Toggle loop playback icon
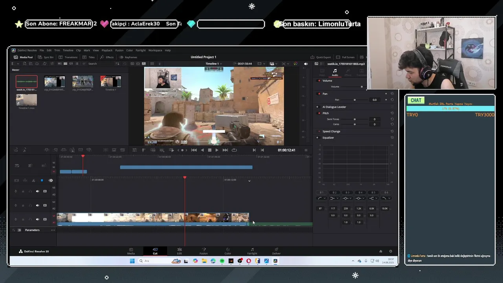This screenshot has height=283, width=503. click(234, 150)
